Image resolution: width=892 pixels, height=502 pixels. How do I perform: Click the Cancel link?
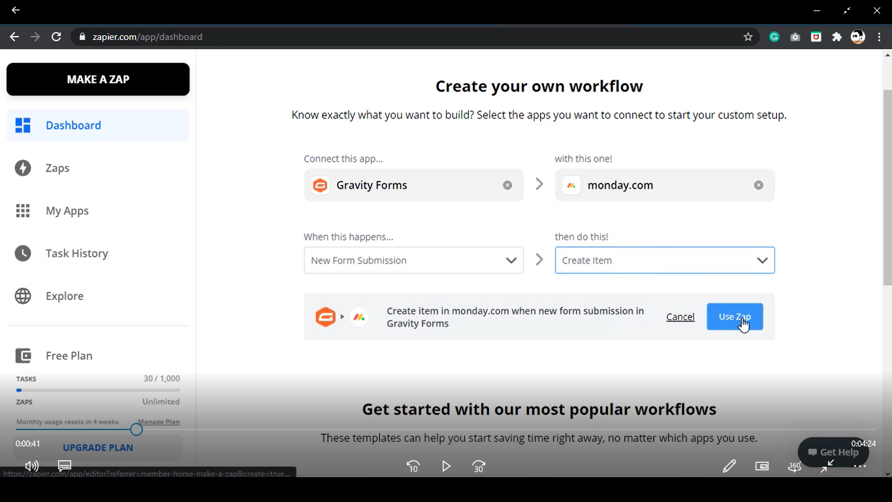pos(680,316)
